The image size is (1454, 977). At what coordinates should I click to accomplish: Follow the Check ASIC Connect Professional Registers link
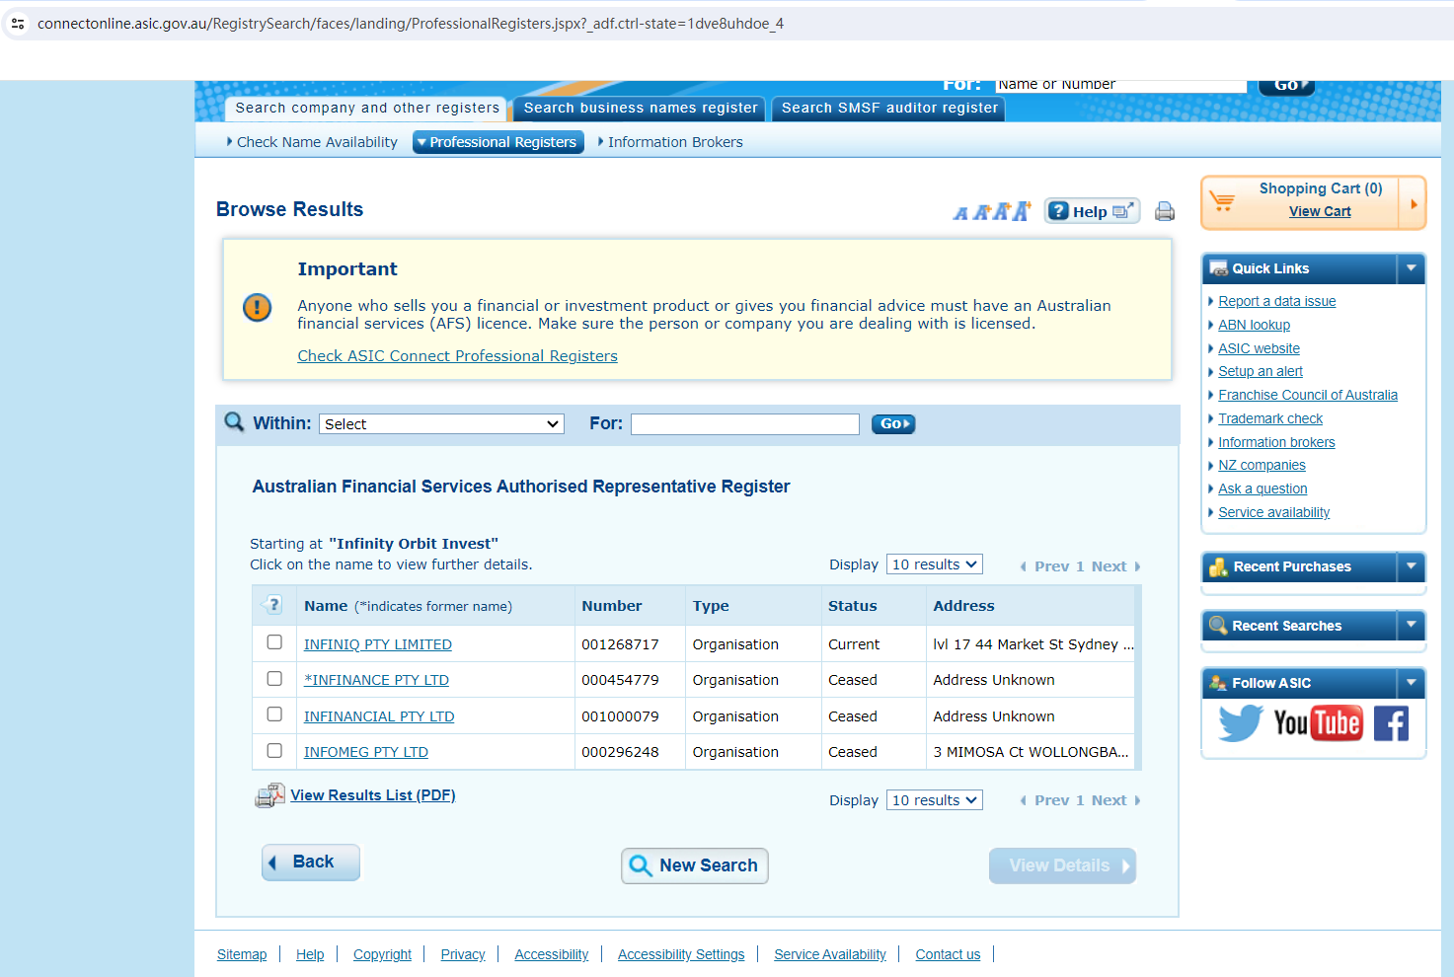(458, 356)
